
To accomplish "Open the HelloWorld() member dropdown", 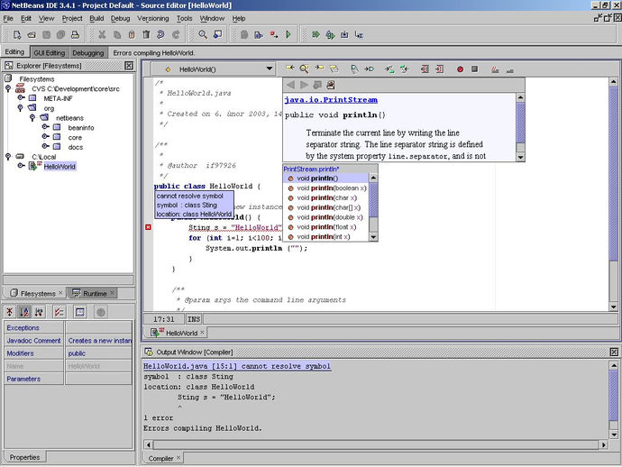I will (x=269, y=69).
